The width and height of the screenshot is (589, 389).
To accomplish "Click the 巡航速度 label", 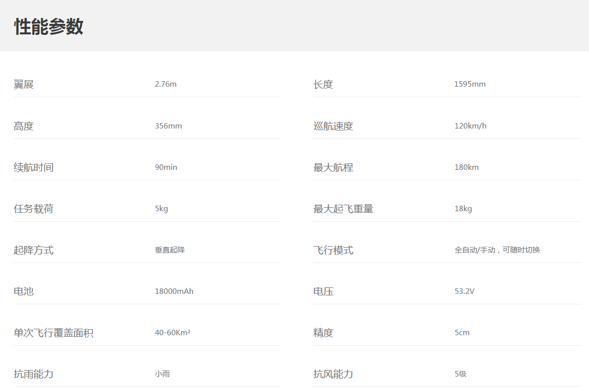I will [x=333, y=126].
